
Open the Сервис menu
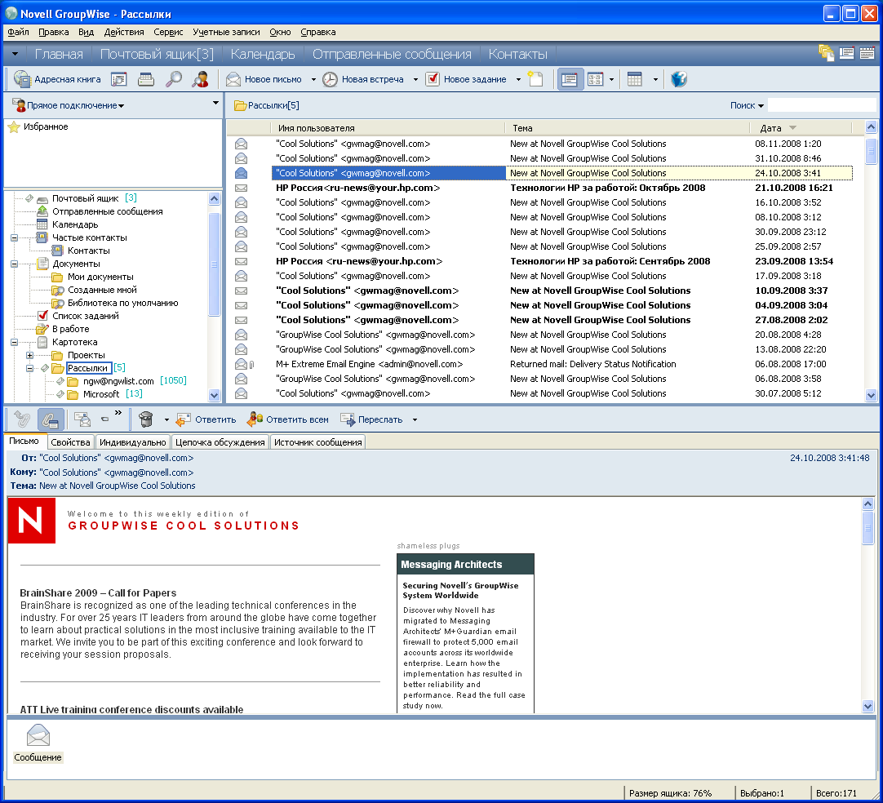point(168,32)
